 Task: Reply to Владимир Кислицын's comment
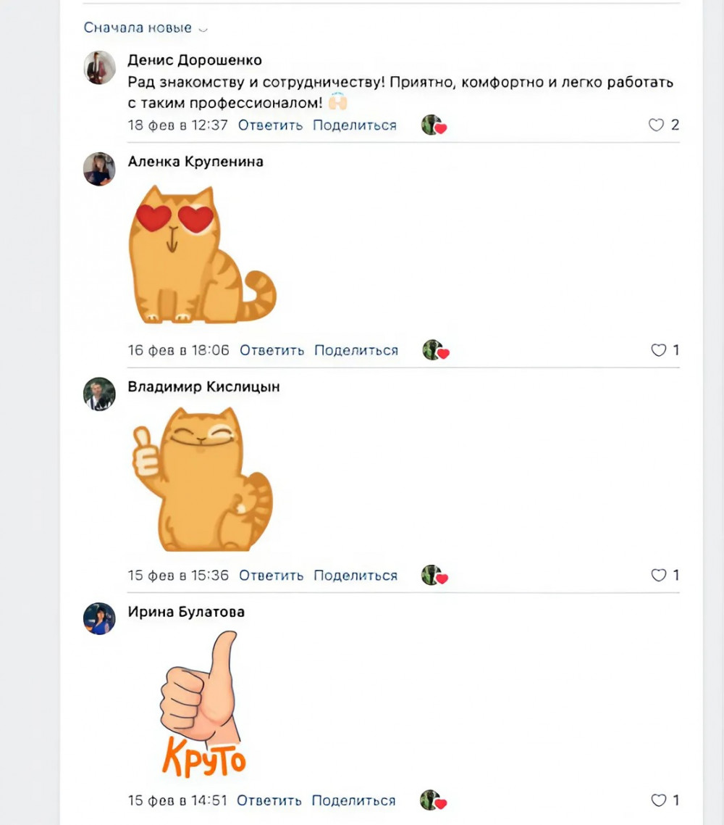[271, 576]
